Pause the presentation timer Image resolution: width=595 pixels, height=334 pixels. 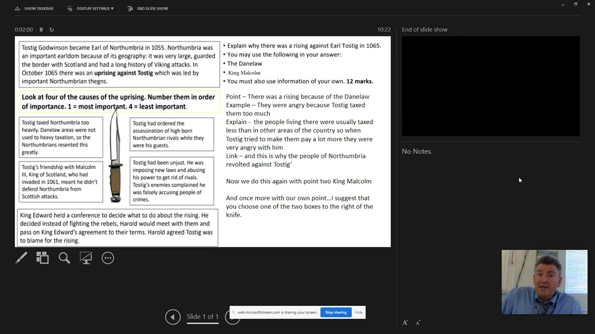coord(41,30)
